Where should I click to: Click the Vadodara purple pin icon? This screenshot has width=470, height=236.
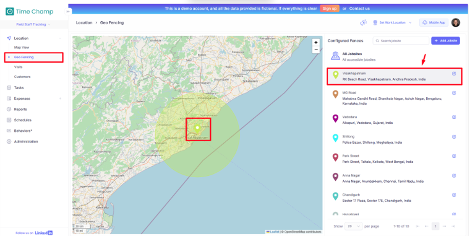coord(336,118)
